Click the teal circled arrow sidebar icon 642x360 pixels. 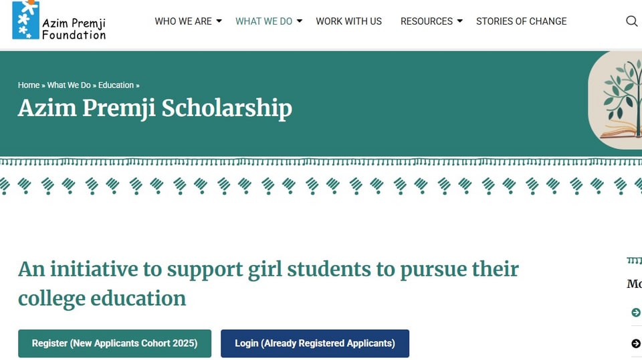click(x=636, y=313)
